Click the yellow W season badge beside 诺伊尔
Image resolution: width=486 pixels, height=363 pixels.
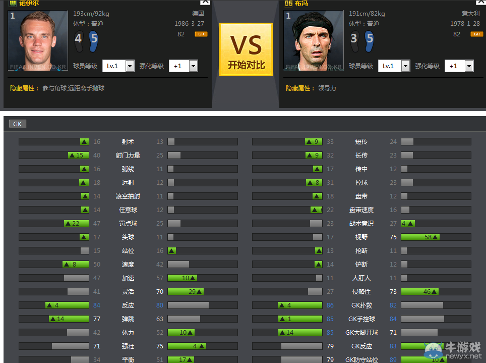(13, 4)
